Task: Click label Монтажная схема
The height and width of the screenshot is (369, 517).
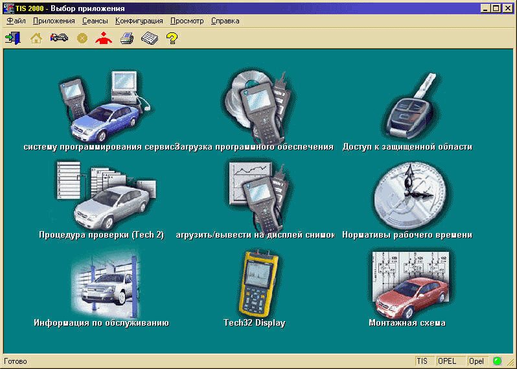Action: [x=408, y=323]
